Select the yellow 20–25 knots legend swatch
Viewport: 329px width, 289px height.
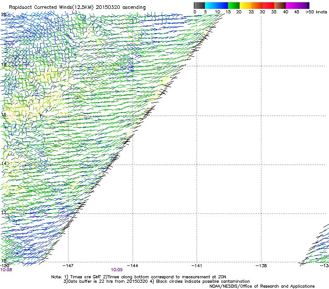[245, 5]
